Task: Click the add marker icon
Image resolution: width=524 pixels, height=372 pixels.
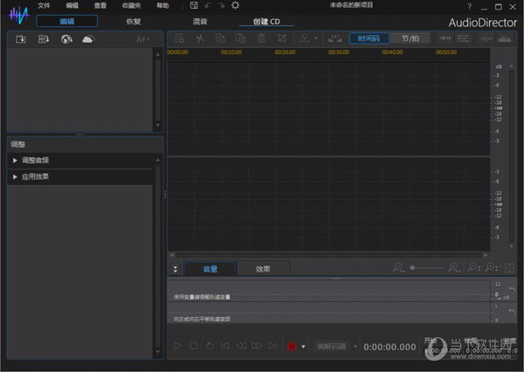Action: tap(305, 38)
